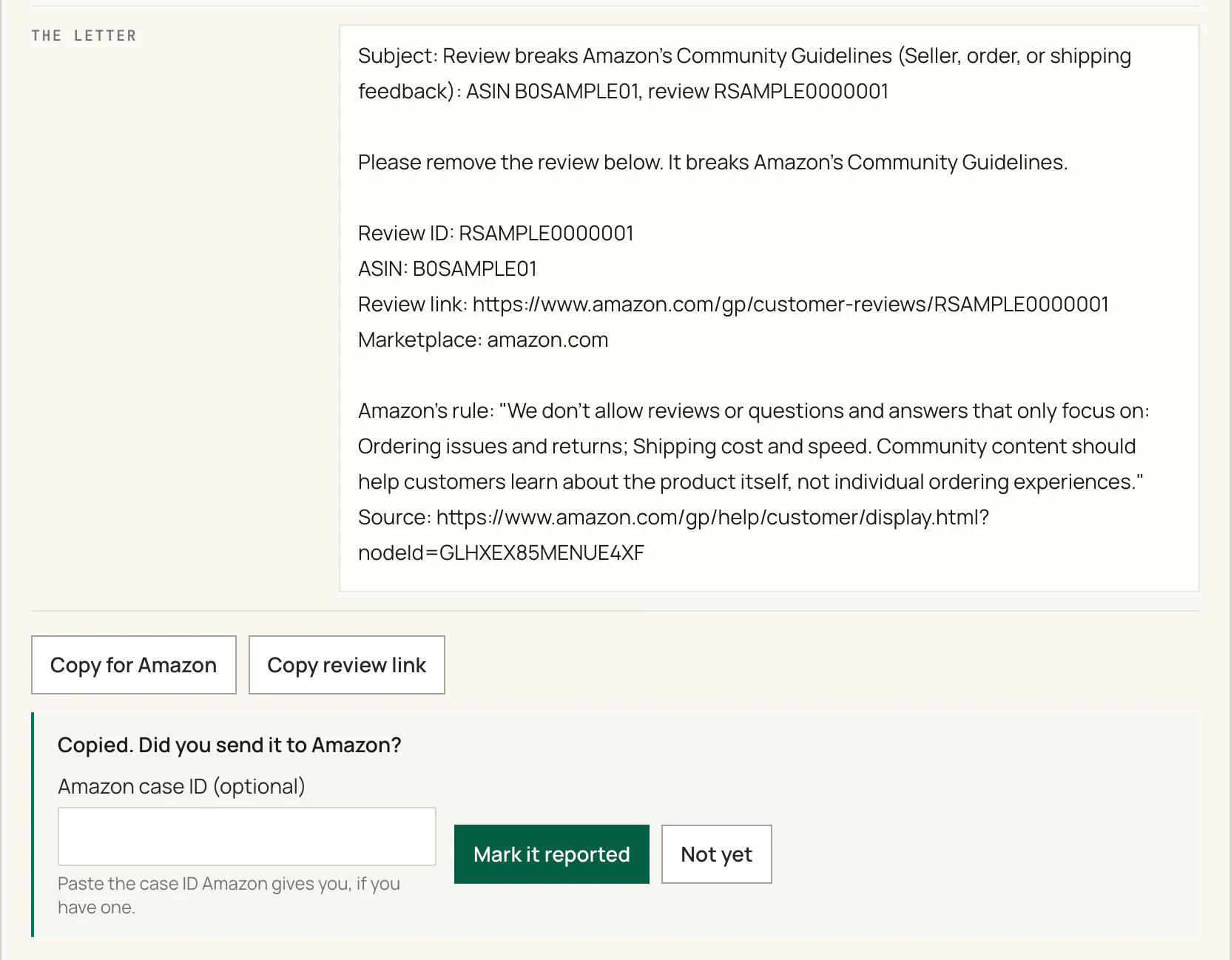Click 'THE LETTER' section heading
The height and width of the screenshot is (960, 1231).
pos(84,36)
